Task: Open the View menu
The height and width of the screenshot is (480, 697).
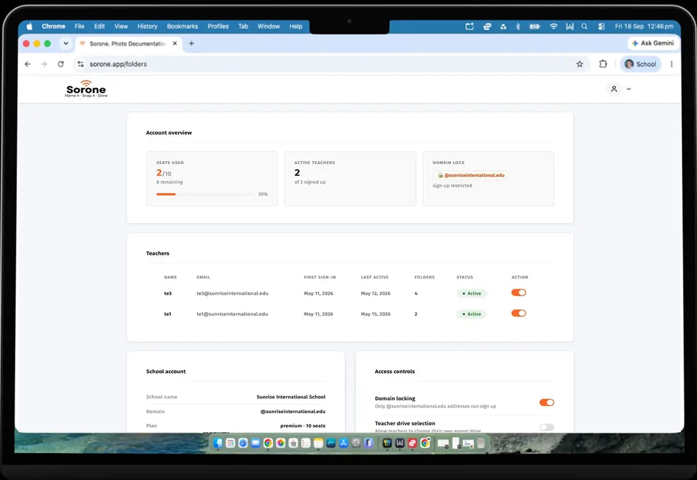Action: (x=121, y=26)
